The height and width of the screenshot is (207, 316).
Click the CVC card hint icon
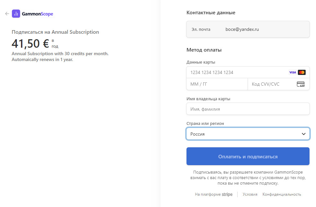click(x=301, y=84)
